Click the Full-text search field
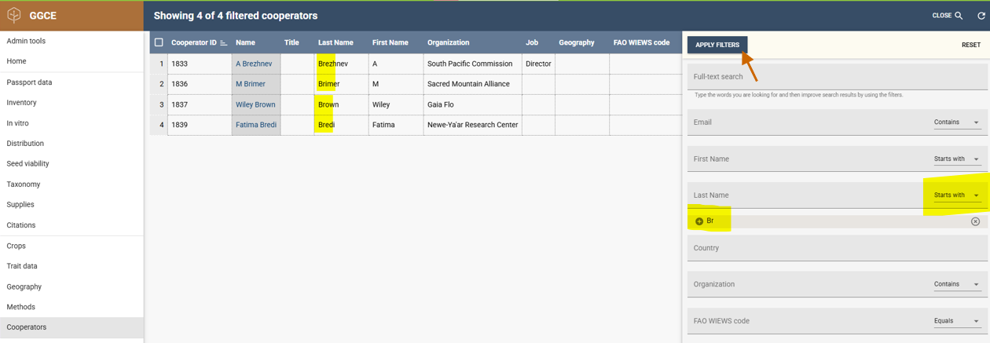990x343 pixels. click(837, 77)
